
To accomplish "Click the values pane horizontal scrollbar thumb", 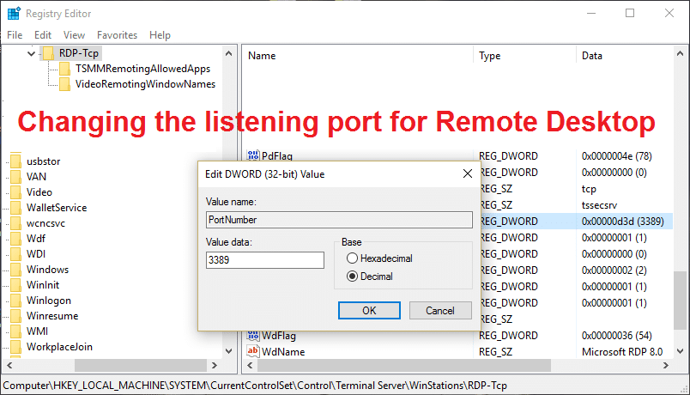I will point(404,365).
